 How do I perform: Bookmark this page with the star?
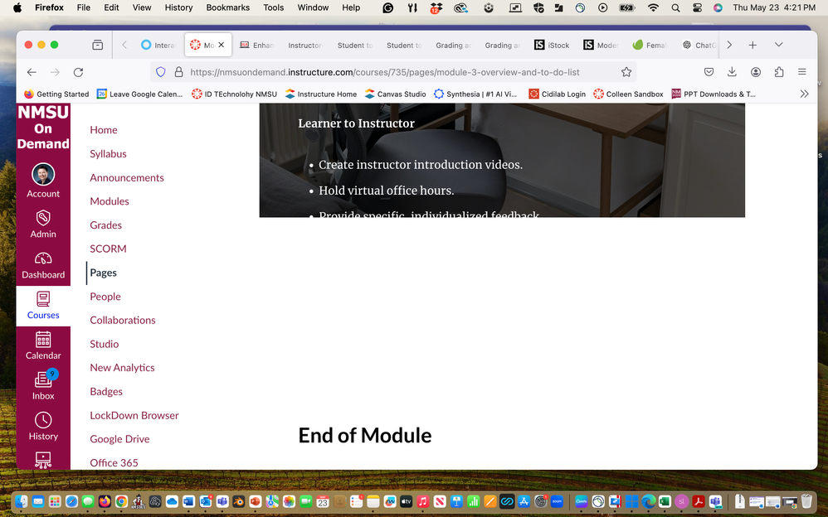(626, 72)
